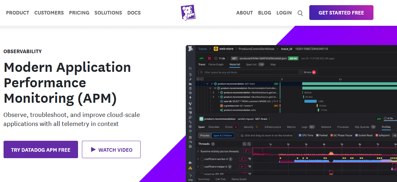Open the SQL Queries span tab

point(365,127)
